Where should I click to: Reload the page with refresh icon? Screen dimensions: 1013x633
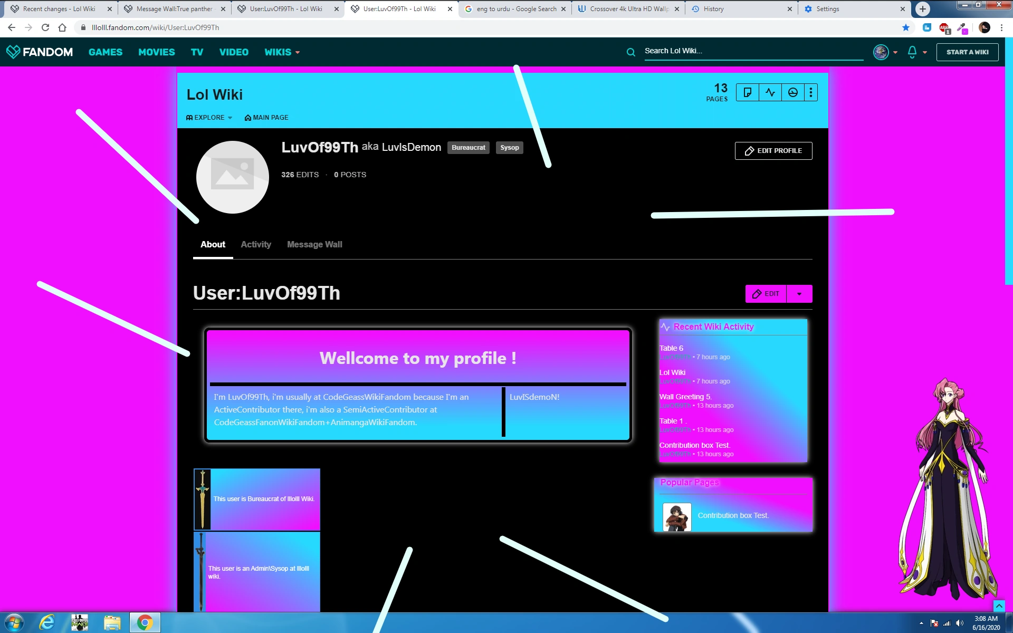[45, 27]
